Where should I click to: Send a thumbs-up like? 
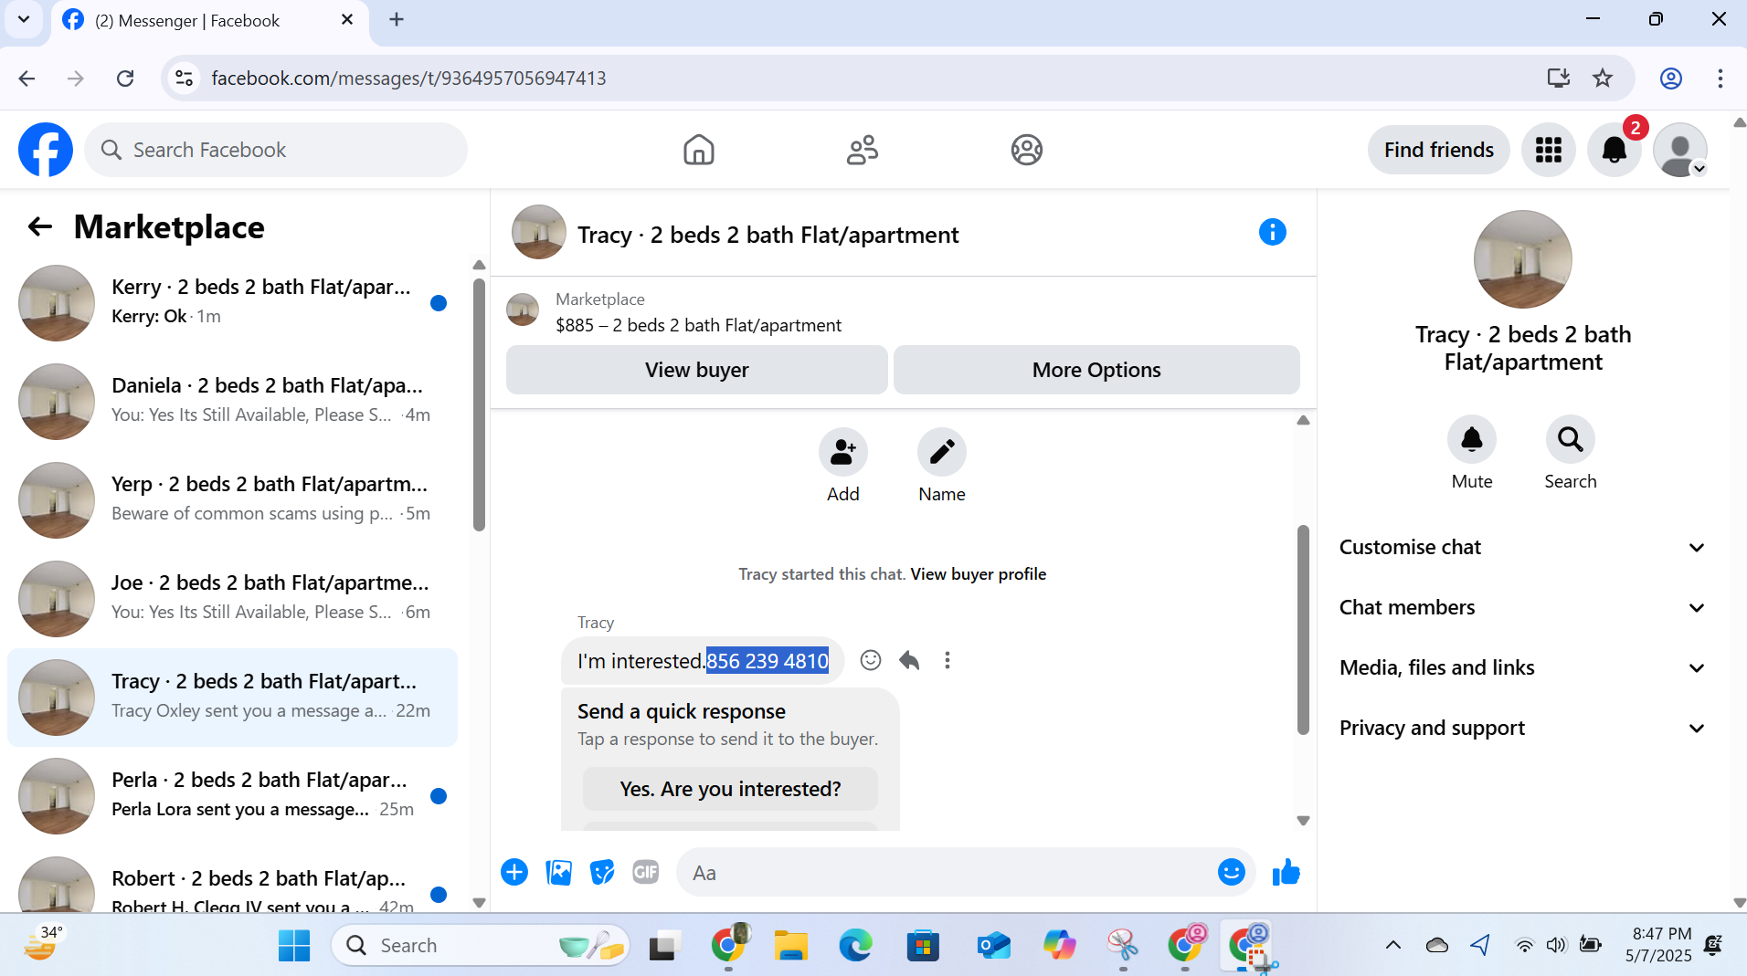[x=1286, y=873]
